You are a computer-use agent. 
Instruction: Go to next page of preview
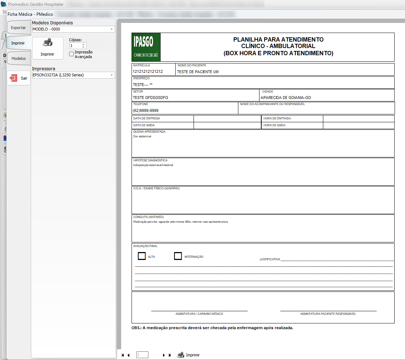(164, 355)
